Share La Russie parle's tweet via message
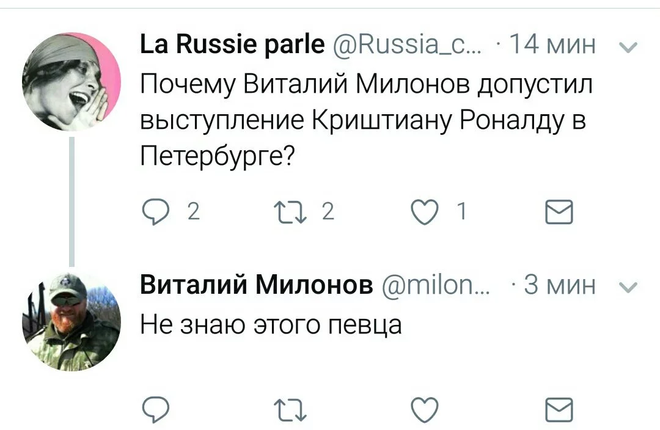 point(559,211)
